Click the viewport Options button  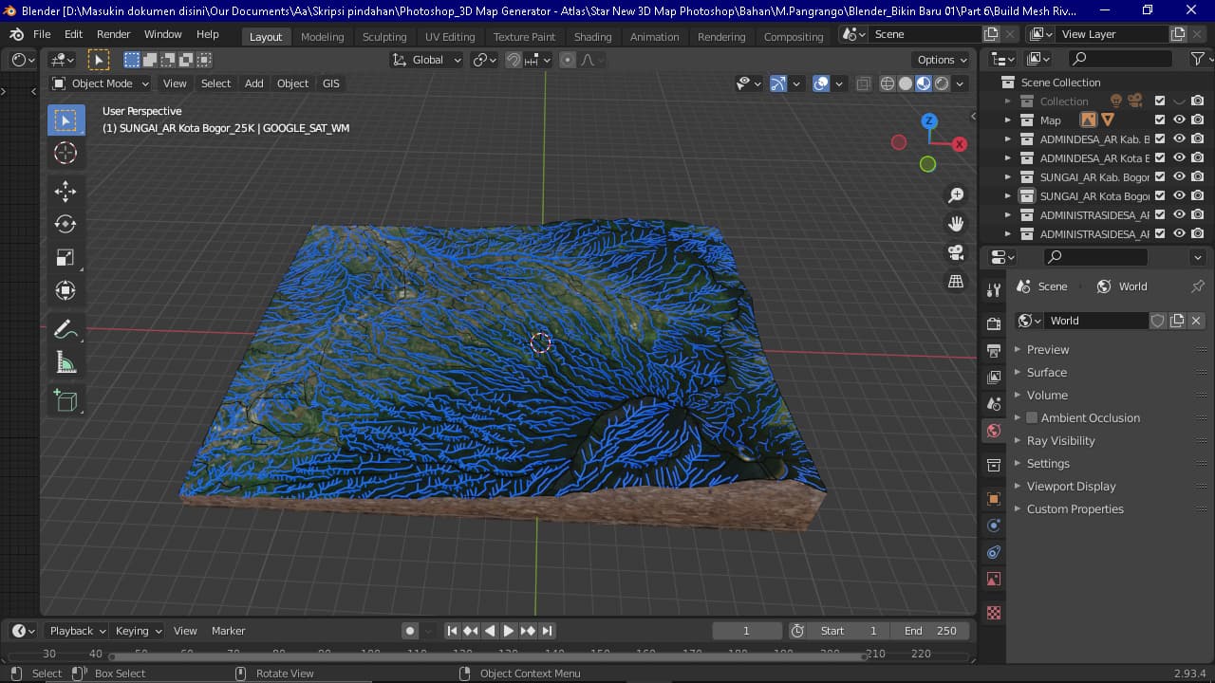click(939, 59)
